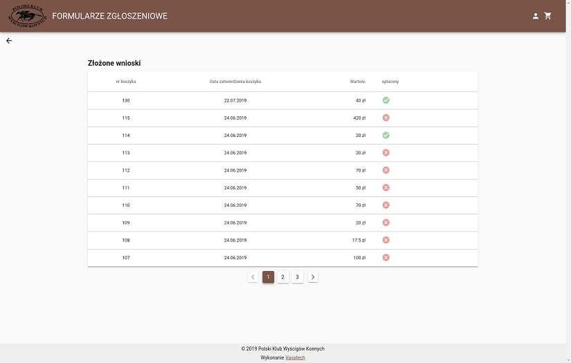Viewport: 571px width, 363px height.
Task: Select basket number 111 cell
Action: point(126,187)
